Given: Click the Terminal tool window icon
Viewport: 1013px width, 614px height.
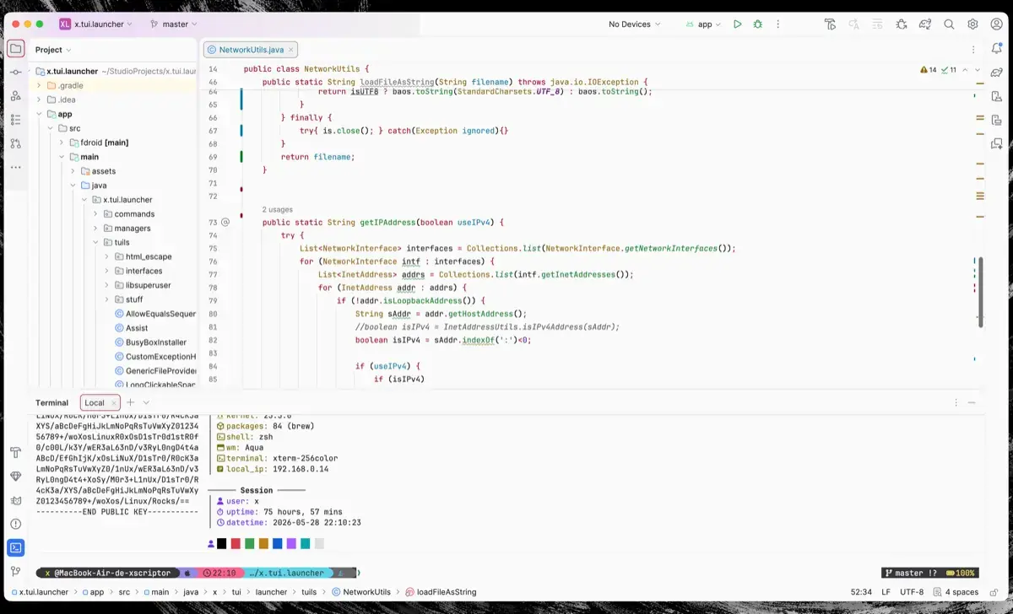Looking at the screenshot, I should (15, 547).
